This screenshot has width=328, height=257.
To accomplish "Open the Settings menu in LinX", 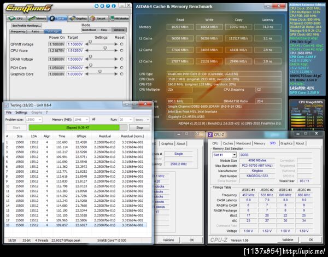I will [21, 113].
